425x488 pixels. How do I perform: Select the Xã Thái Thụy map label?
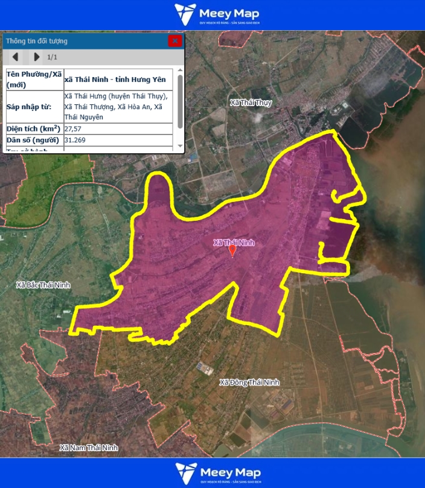click(251, 103)
